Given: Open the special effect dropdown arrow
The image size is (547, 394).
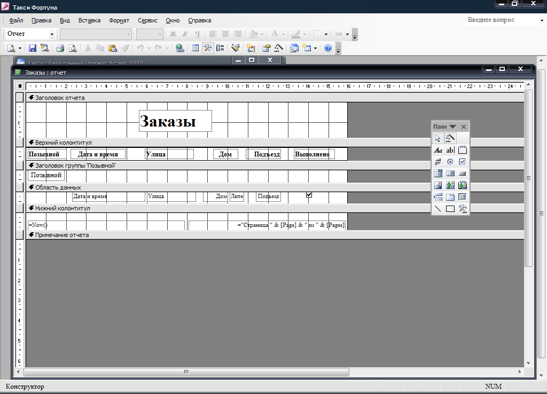Looking at the screenshot, I should point(347,34).
